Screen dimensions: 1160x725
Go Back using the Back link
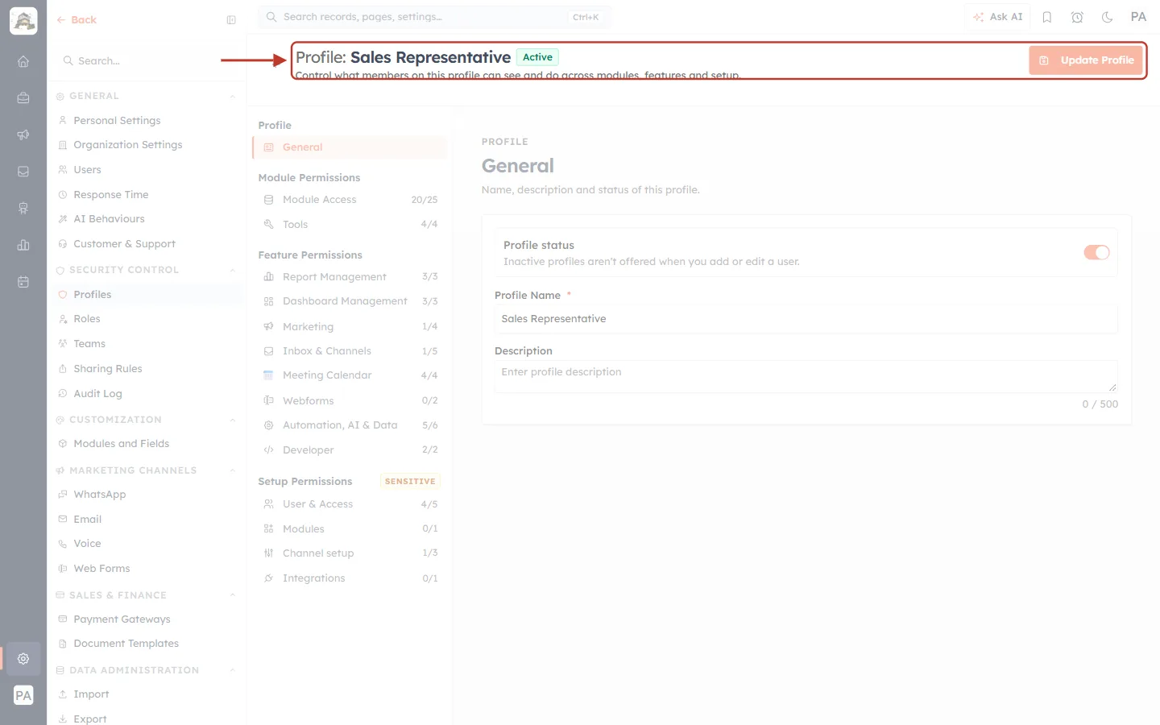[77, 20]
